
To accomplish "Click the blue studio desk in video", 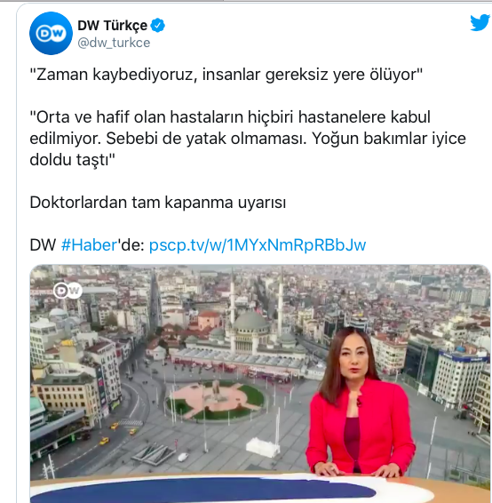I will coord(203,491).
